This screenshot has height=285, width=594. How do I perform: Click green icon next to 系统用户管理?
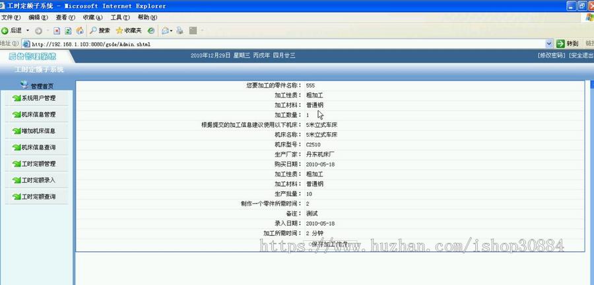click(x=16, y=98)
